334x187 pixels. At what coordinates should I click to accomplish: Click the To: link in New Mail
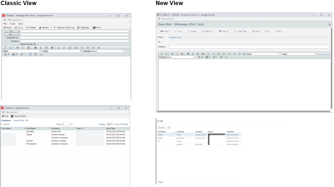pyautogui.click(x=159, y=42)
